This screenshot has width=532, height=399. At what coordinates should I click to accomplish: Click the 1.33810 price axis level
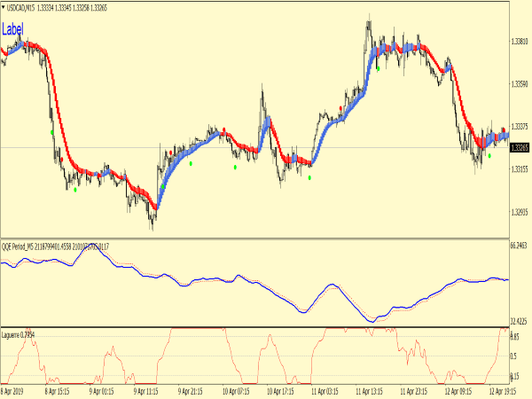(x=520, y=42)
